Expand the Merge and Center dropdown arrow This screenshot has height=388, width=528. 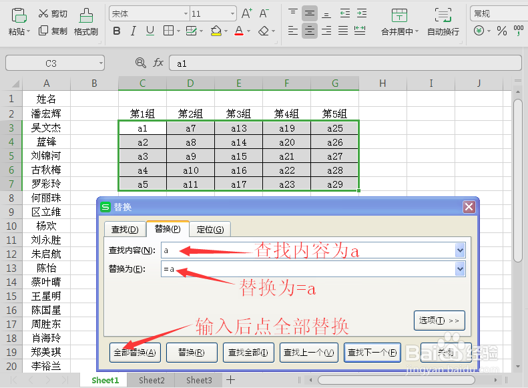pyautogui.click(x=417, y=31)
